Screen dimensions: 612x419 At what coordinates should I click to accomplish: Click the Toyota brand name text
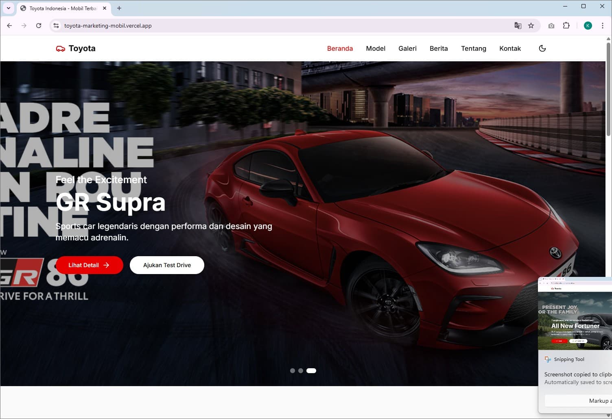pos(82,48)
